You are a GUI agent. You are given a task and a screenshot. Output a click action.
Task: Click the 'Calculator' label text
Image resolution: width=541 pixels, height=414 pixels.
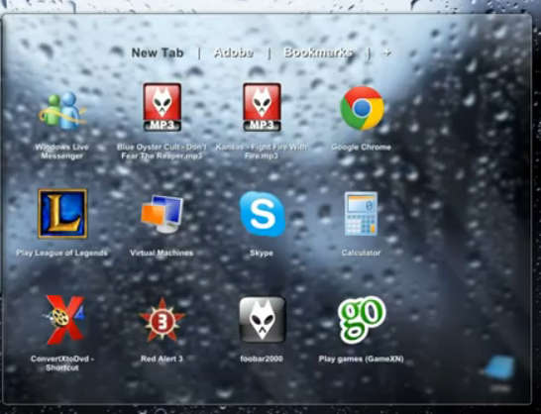click(x=361, y=253)
